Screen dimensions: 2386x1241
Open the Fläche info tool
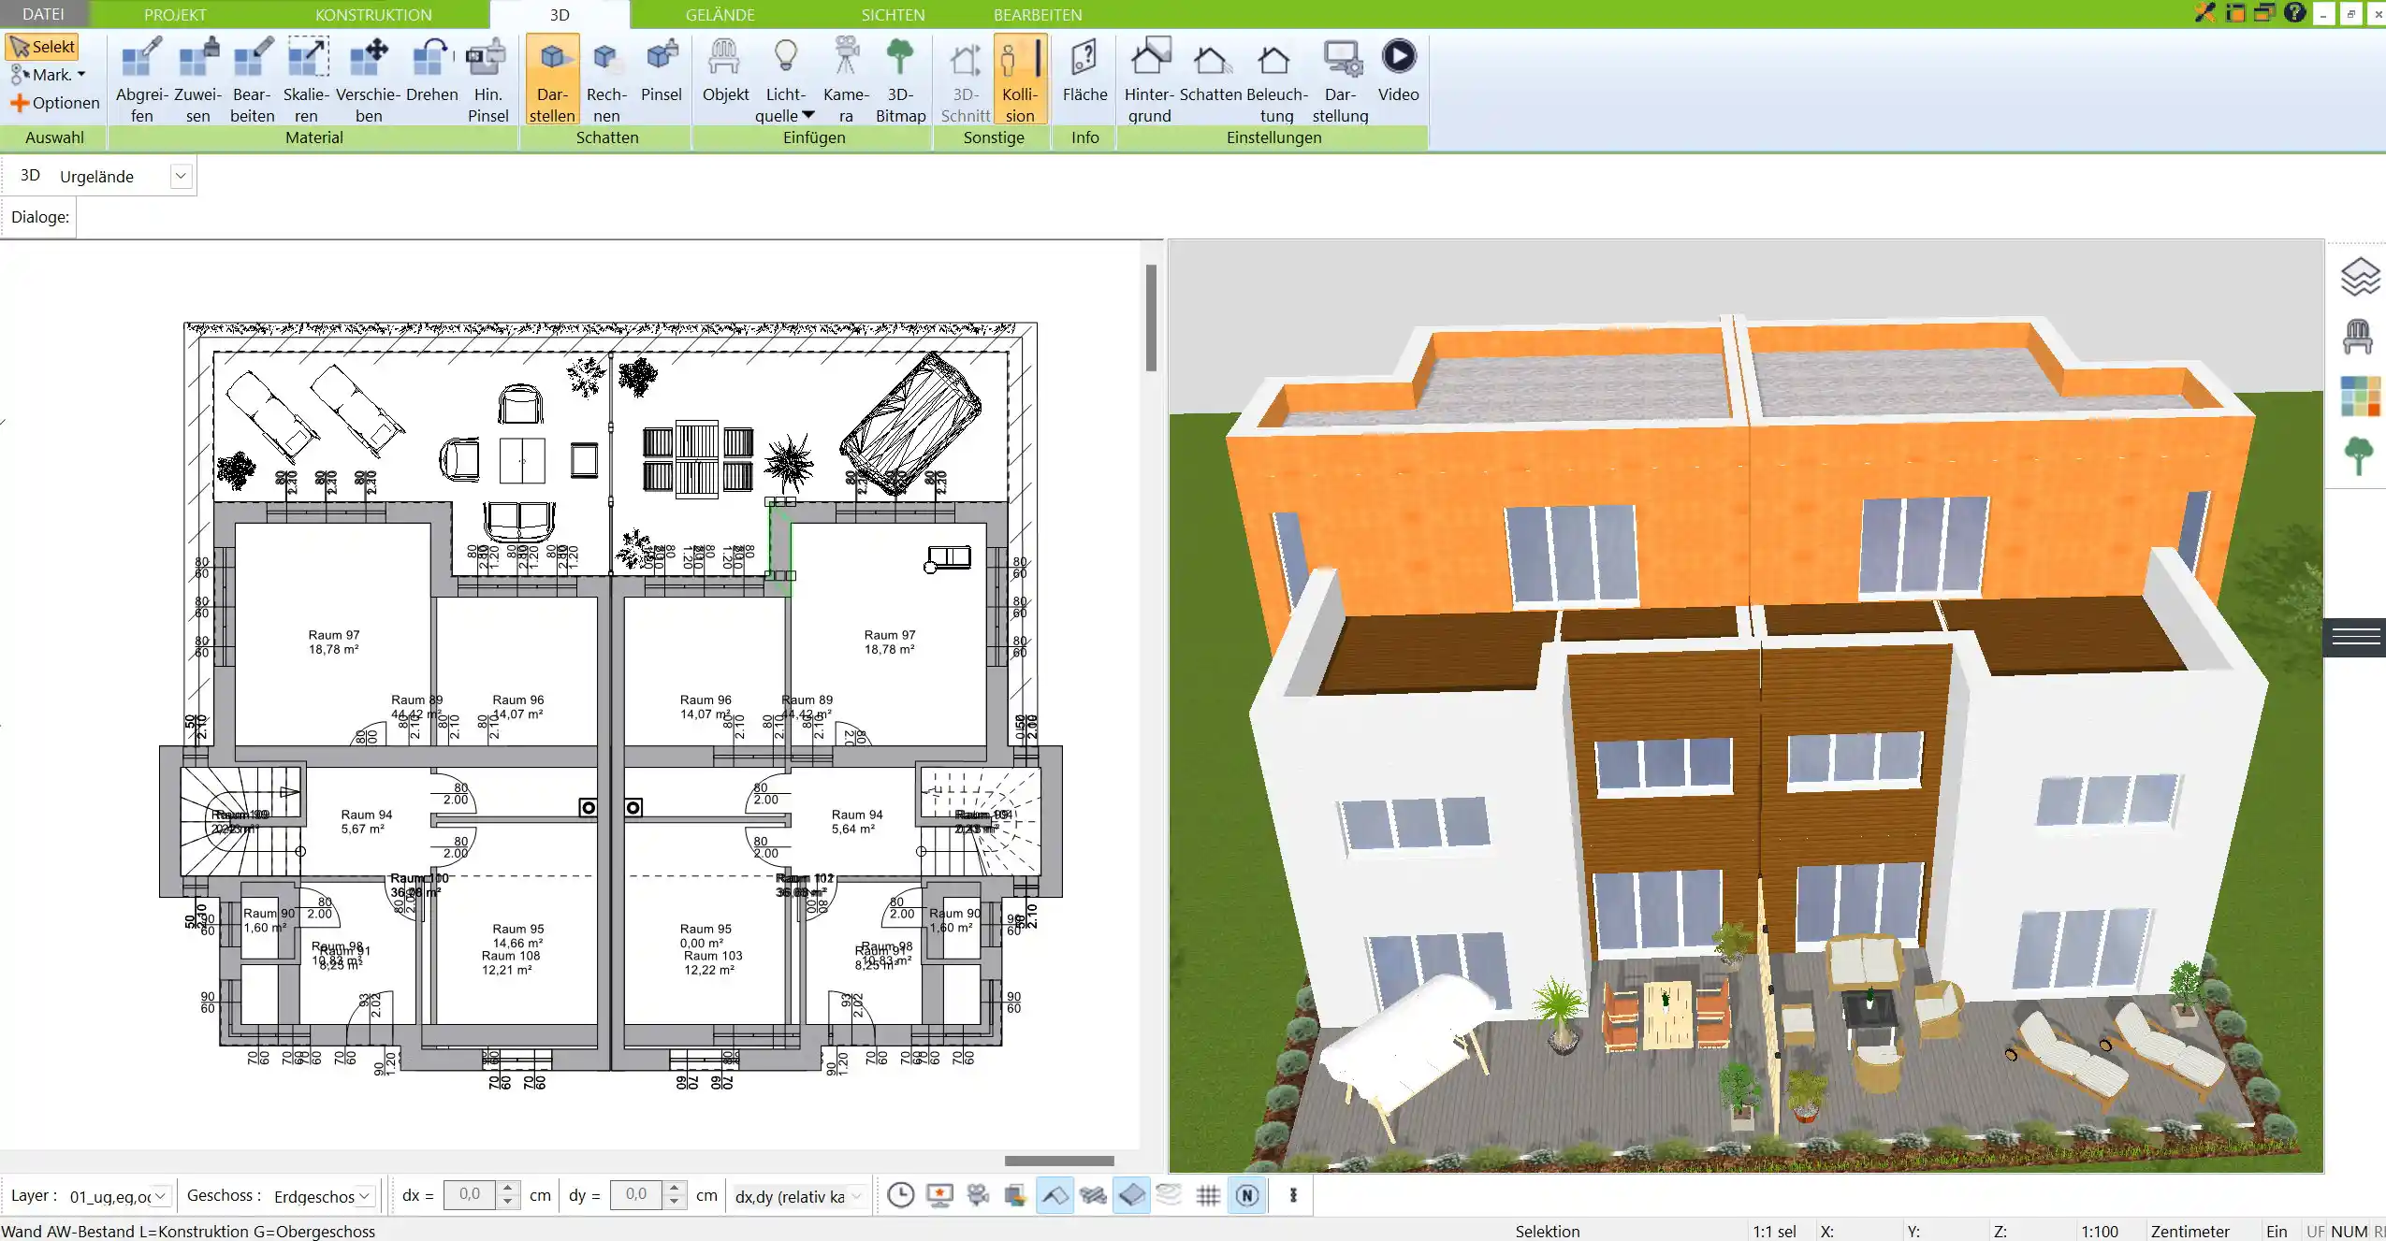[x=1084, y=70]
